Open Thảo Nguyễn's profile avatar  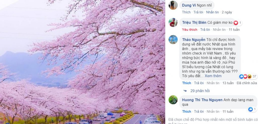click(173, 40)
